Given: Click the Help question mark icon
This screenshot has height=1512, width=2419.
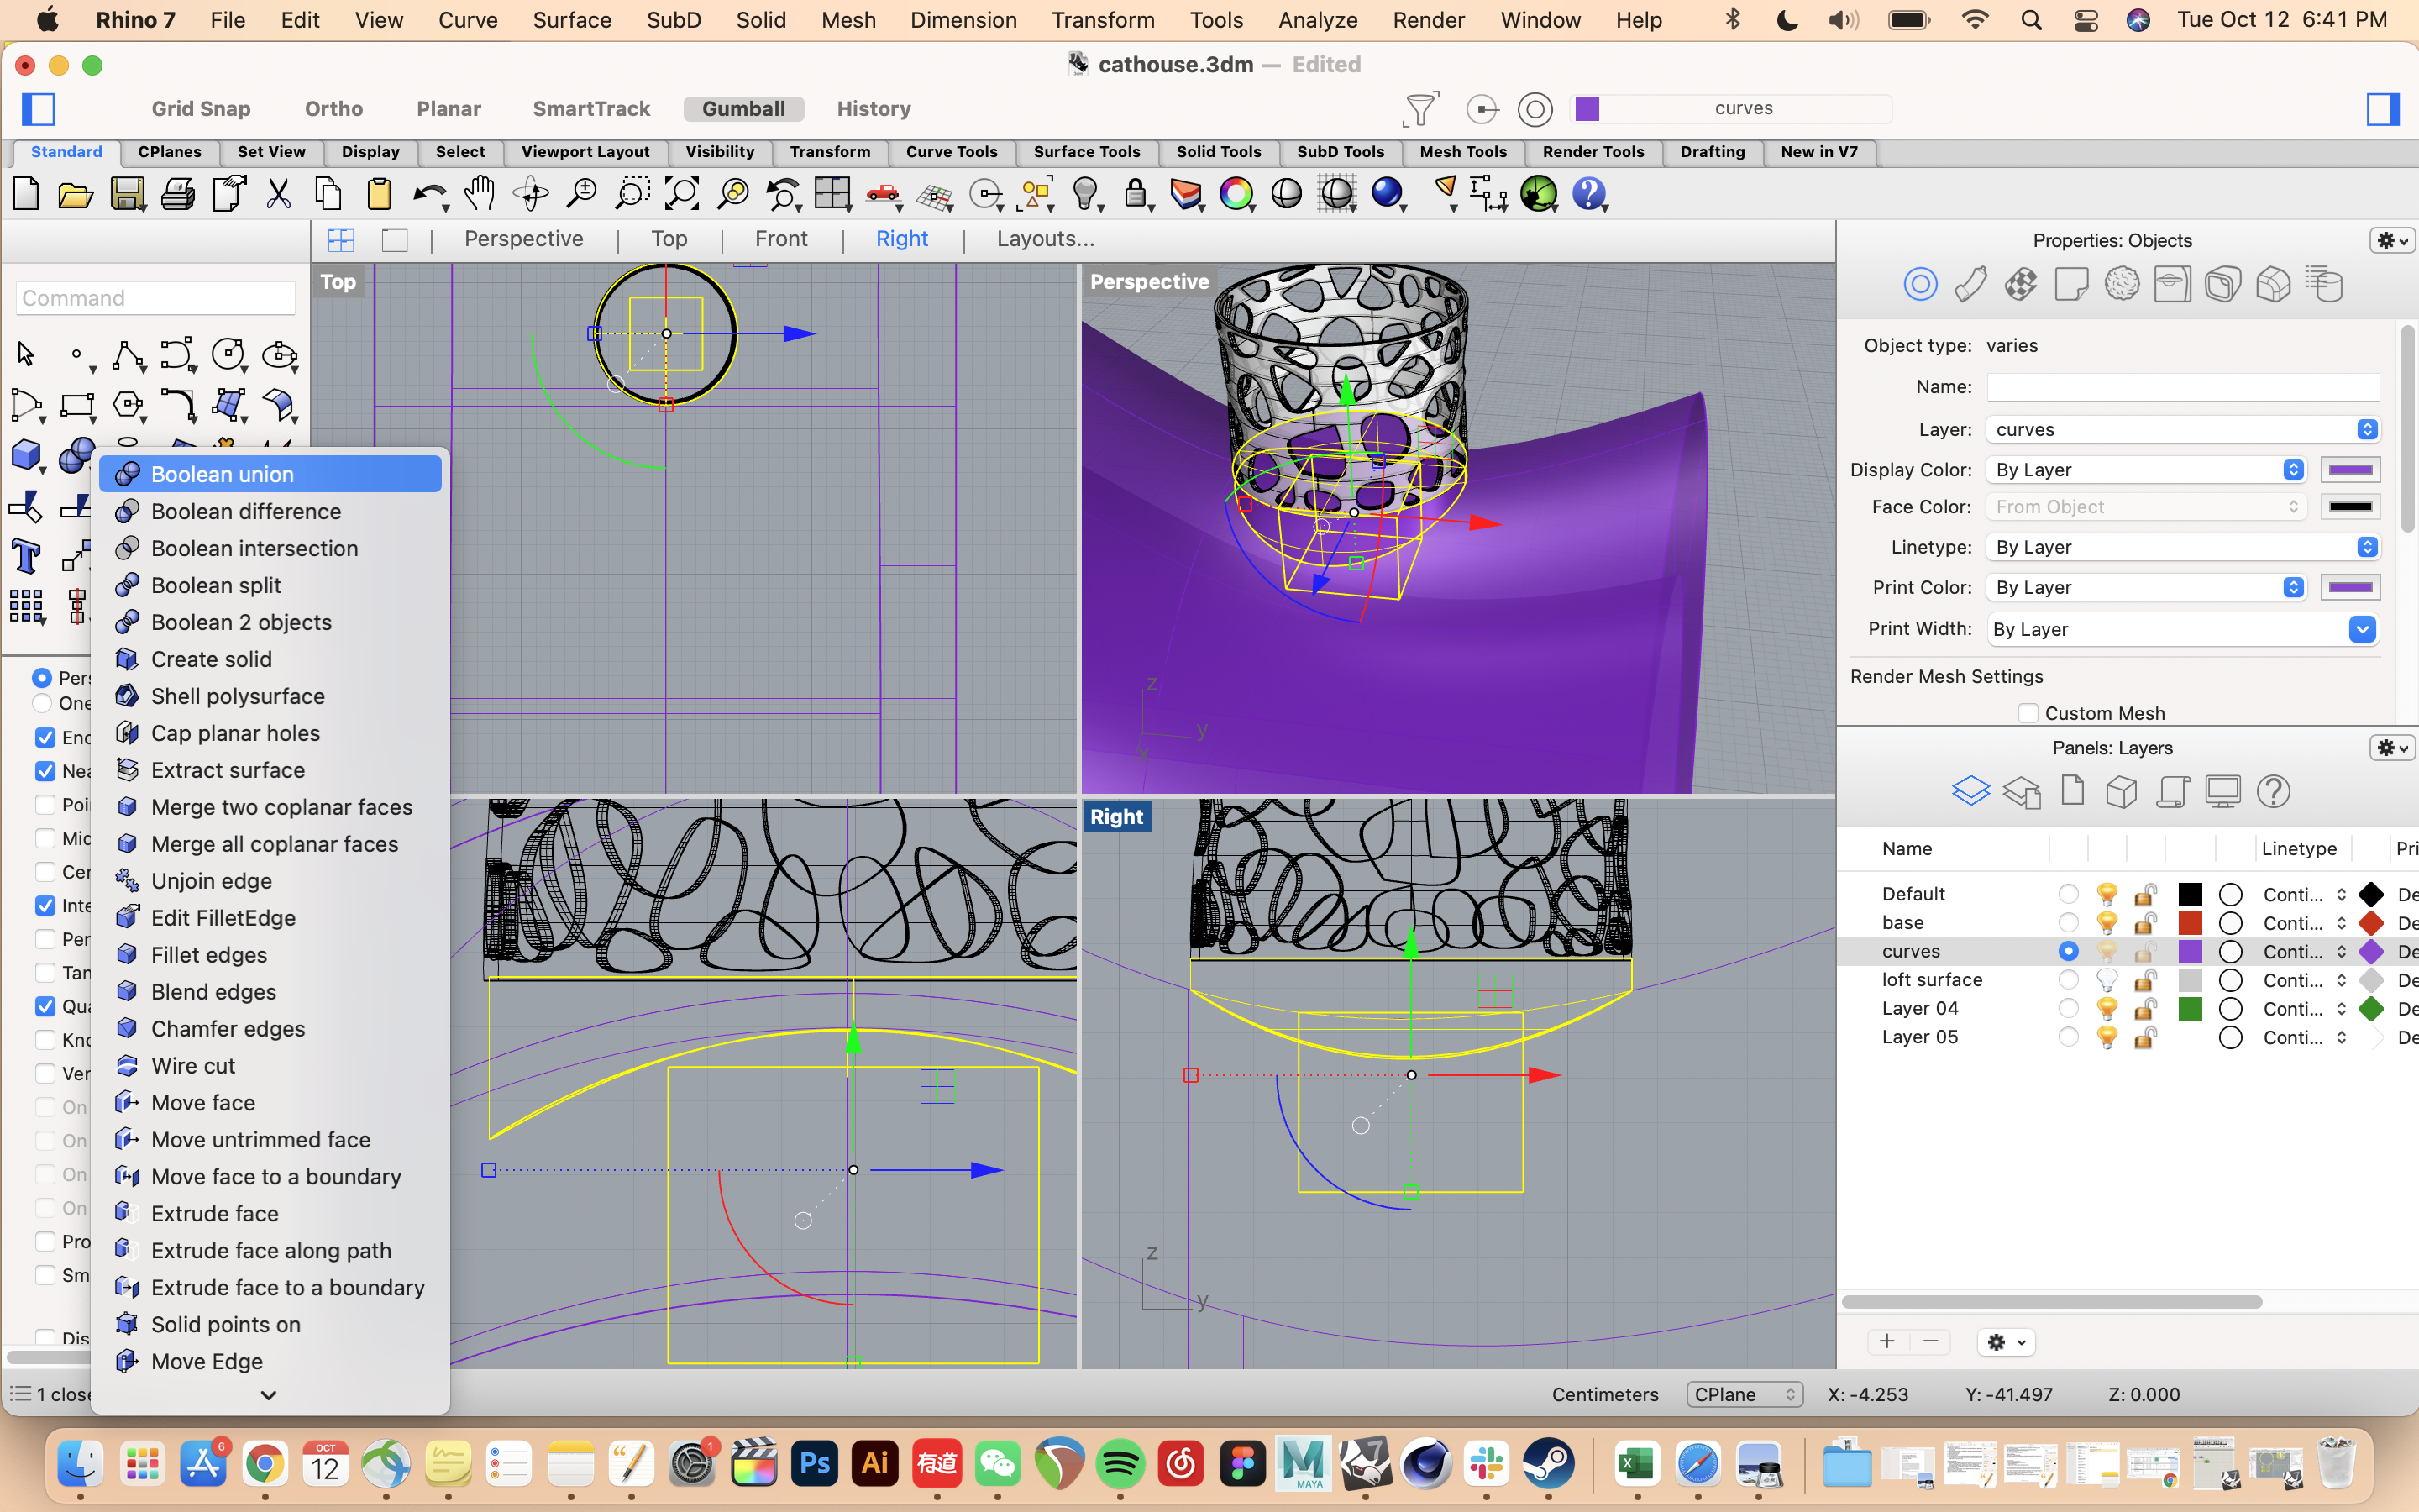Looking at the screenshot, I should 1588,194.
